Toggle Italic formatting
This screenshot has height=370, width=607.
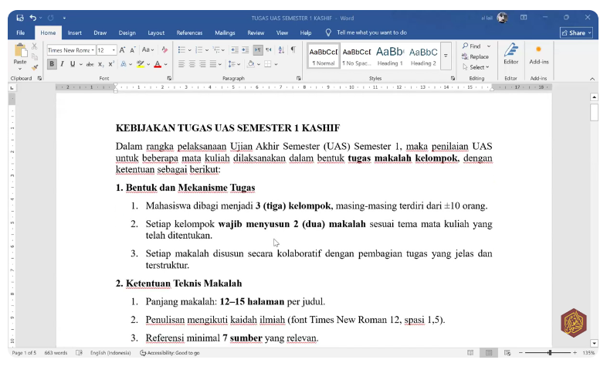(62, 64)
